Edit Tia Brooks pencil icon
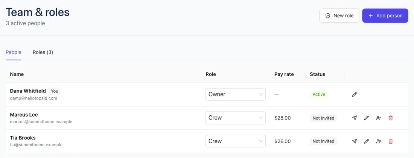The height and width of the screenshot is (158, 414). [x=366, y=141]
